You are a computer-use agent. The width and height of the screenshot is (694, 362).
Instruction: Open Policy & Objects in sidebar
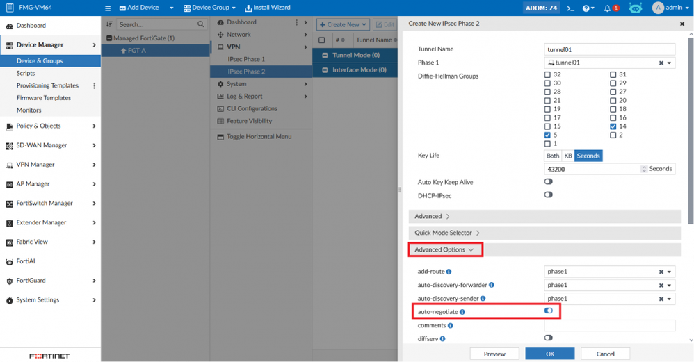point(38,126)
